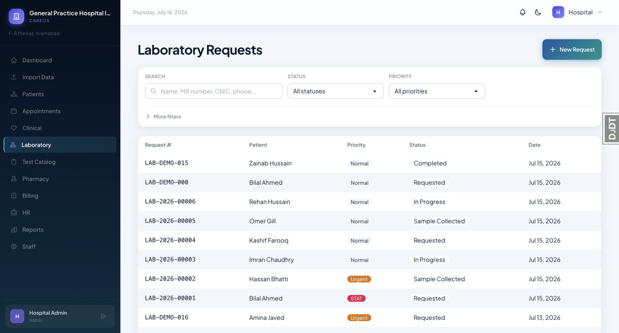Screen dimensions: 619x333
Task: Click the Completed status badge
Action: coord(430,163)
